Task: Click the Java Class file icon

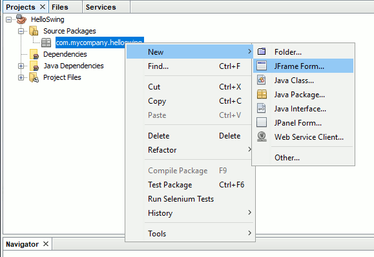Action: pyautogui.click(x=262, y=80)
